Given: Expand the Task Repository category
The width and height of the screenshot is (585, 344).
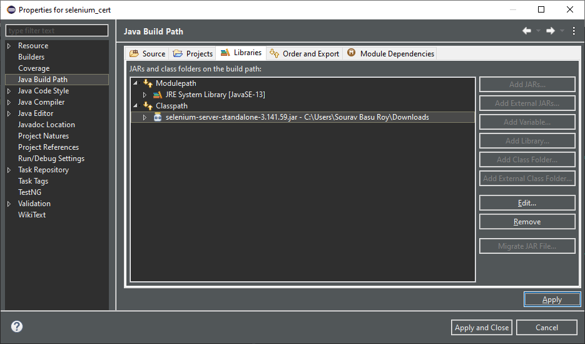Looking at the screenshot, I should coord(9,170).
